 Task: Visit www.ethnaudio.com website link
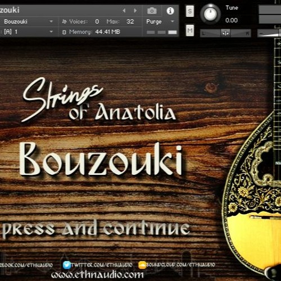[x=97, y=275]
